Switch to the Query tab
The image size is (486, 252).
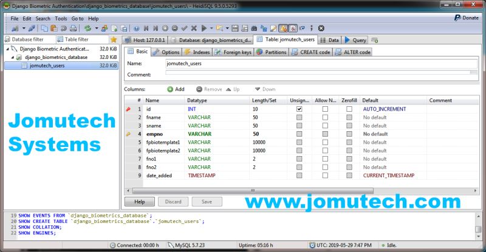[x=355, y=40]
